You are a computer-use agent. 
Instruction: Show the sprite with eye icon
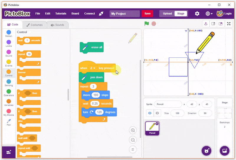tap(150, 113)
